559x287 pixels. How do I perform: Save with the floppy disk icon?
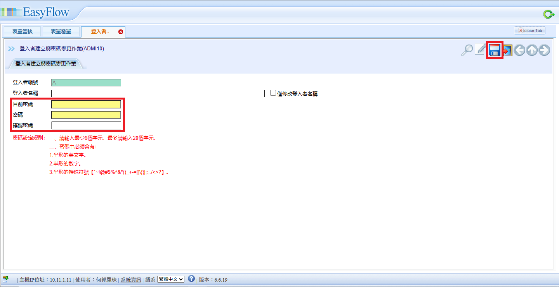[x=494, y=50]
